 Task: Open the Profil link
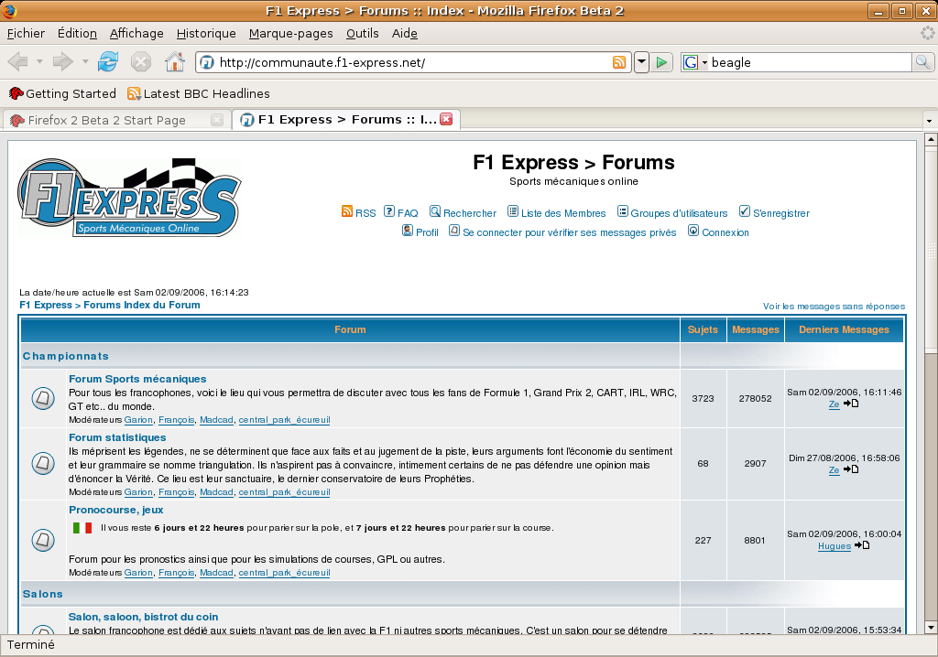420,232
